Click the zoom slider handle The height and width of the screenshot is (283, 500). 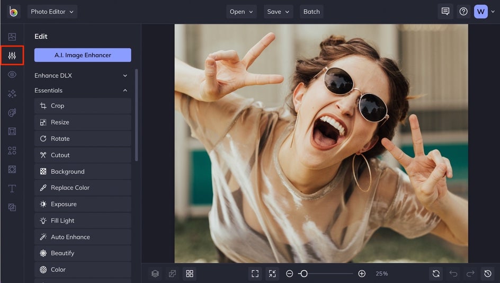pos(303,273)
